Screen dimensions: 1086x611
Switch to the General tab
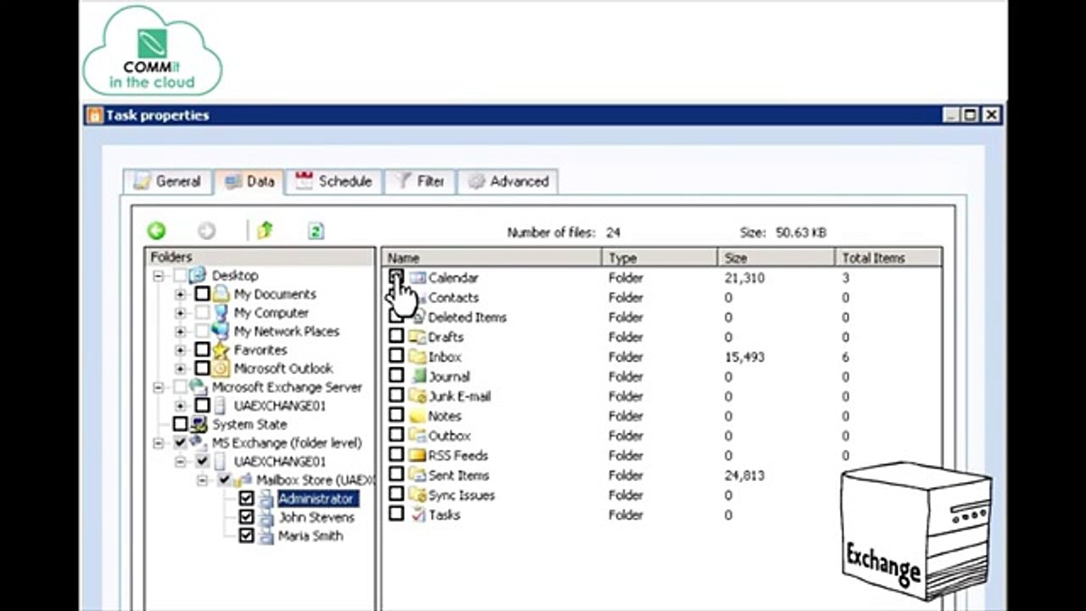point(167,181)
